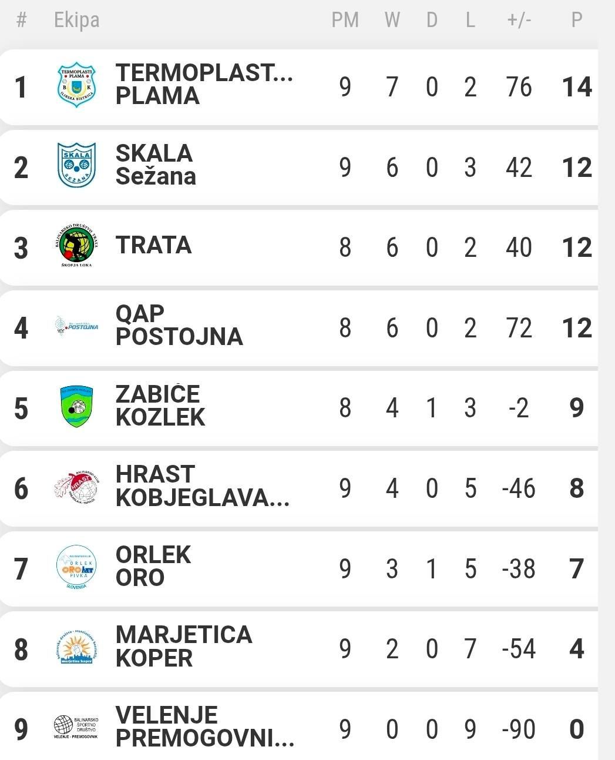The width and height of the screenshot is (615, 760).
Task: Select the MARJETICA KOPER standings row name
Action: 183,647
